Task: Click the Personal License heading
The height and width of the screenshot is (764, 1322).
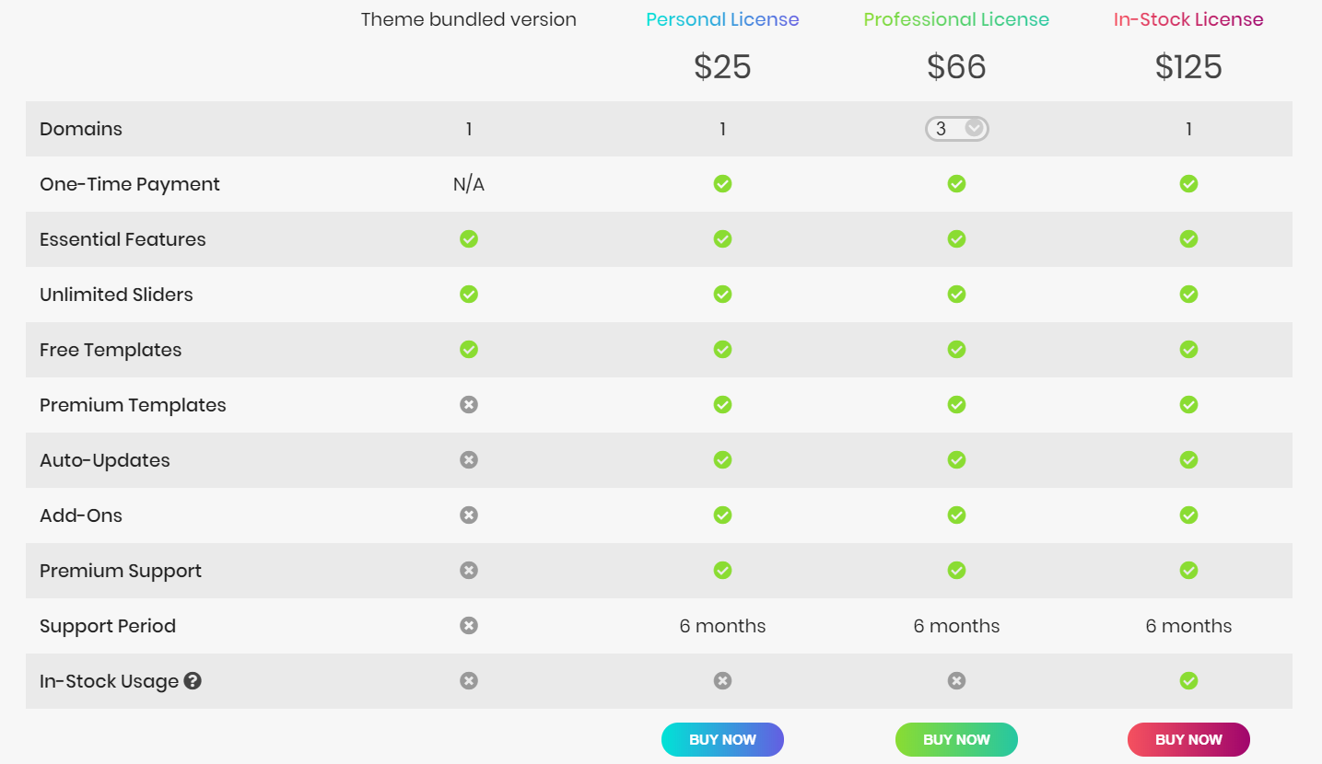Action: click(x=722, y=19)
